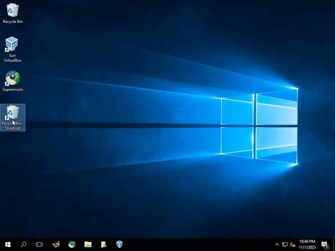Open the clock showing 10:40 PM
Screen dimensions: 335x251
[x=307, y=244]
